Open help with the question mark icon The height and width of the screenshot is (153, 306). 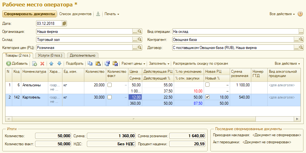[x=300, y=14]
